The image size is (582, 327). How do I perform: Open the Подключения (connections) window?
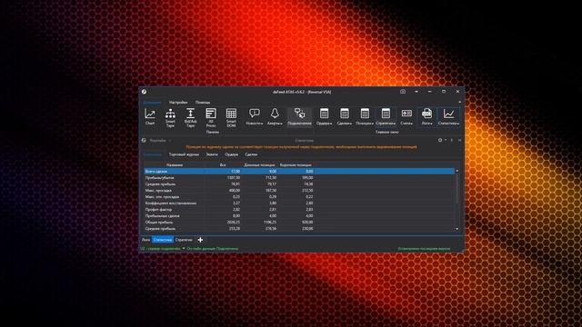[x=299, y=116]
